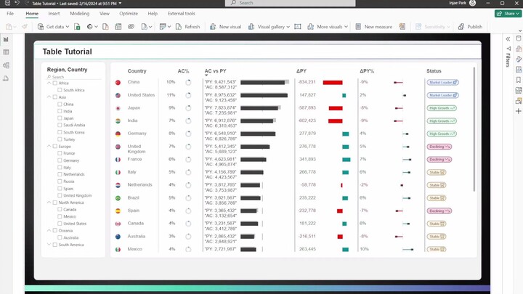Click the Publish button in ribbon
The height and width of the screenshot is (294, 523).
pyautogui.click(x=470, y=27)
